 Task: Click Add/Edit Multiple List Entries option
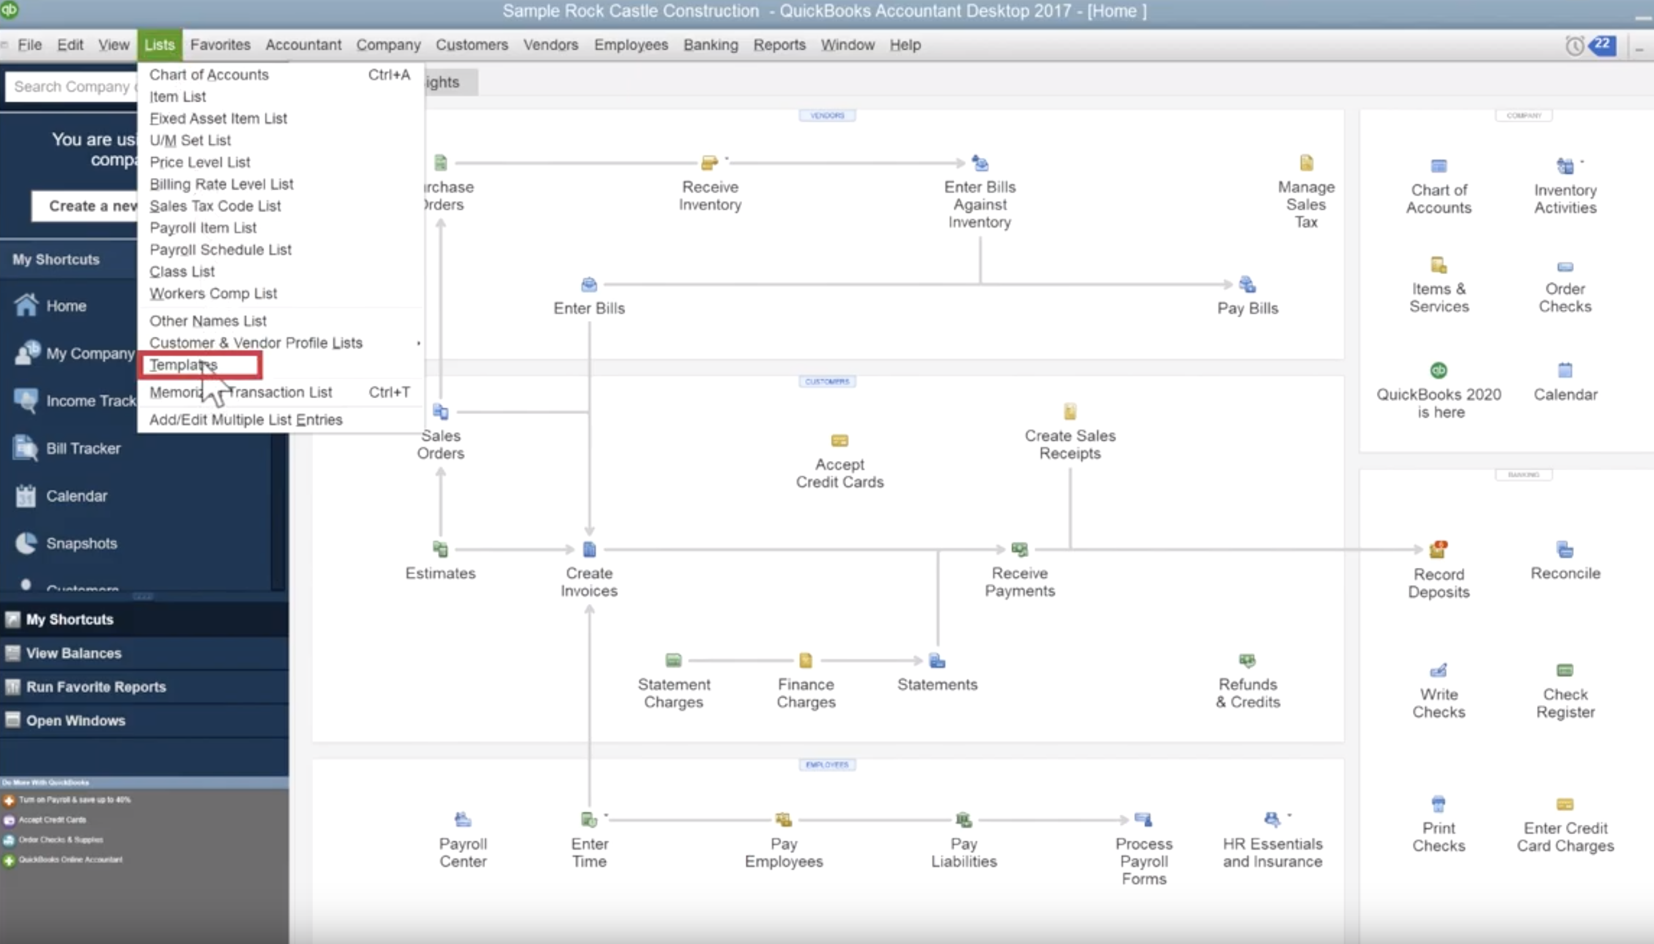pos(245,419)
